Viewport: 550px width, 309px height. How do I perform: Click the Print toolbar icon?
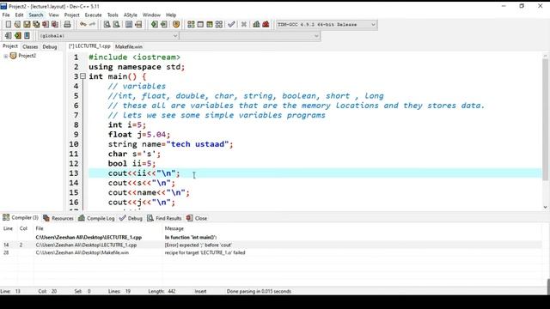67,24
